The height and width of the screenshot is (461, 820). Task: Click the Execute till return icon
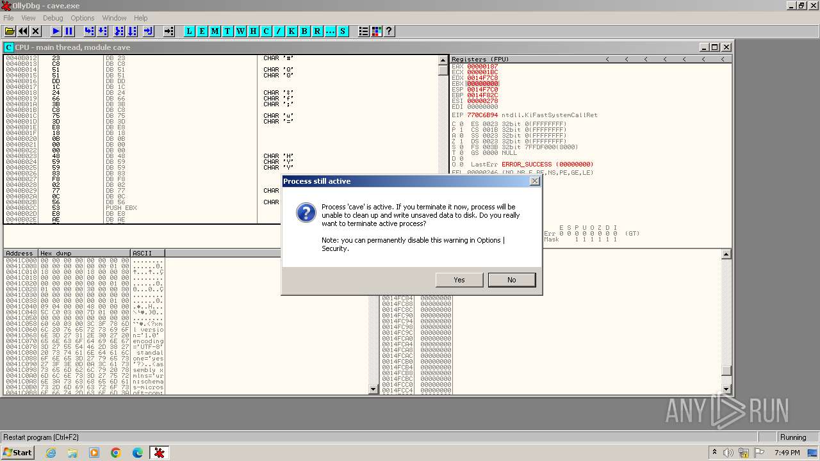pos(149,31)
